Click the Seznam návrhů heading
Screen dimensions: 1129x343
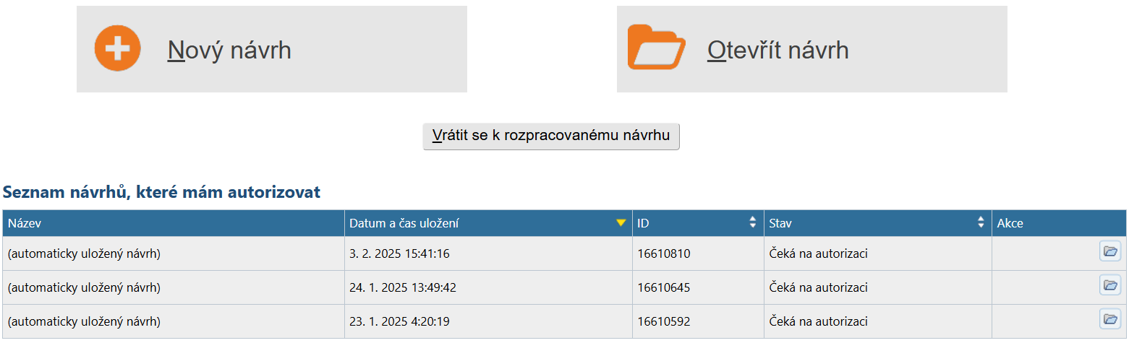[x=161, y=192]
